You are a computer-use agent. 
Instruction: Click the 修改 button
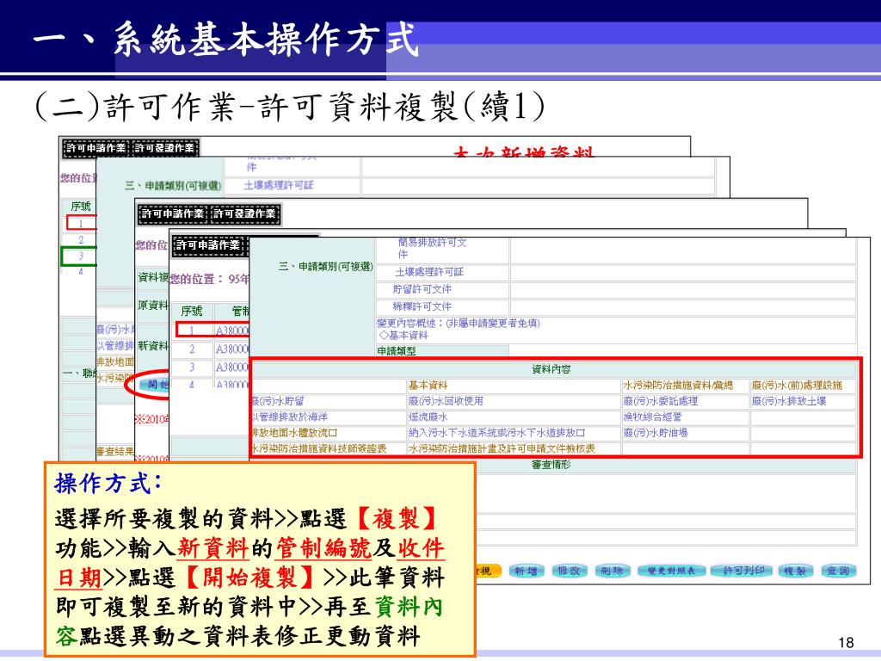pos(569,571)
